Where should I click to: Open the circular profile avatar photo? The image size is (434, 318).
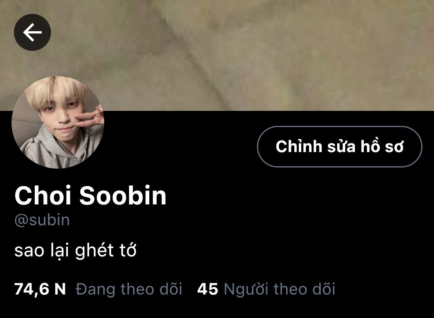(x=58, y=122)
